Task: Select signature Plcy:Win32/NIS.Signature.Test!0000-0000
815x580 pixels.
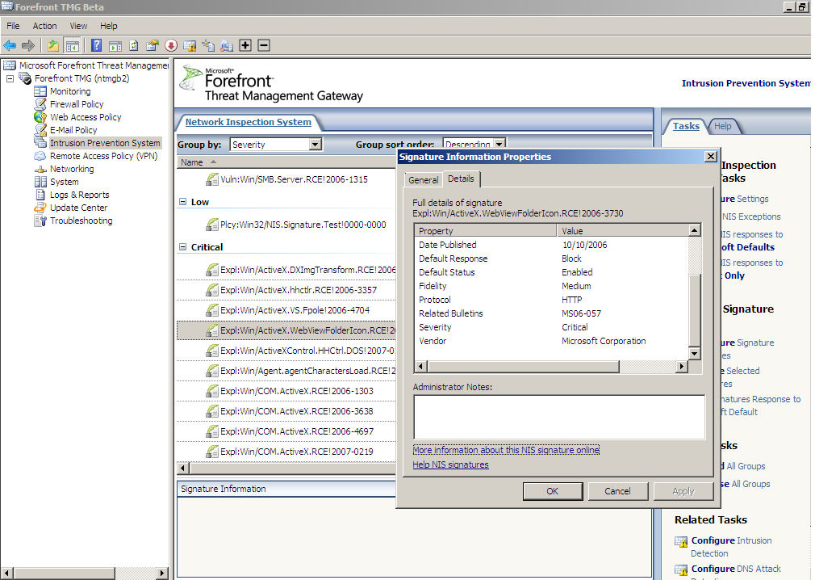Action: pos(303,225)
